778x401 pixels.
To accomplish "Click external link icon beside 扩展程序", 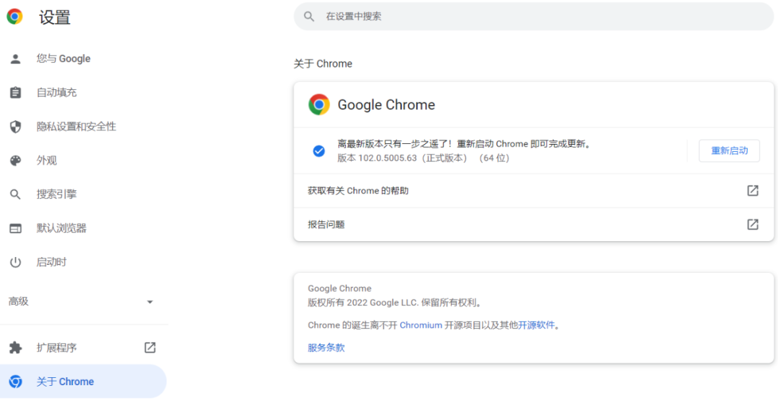I will point(150,348).
